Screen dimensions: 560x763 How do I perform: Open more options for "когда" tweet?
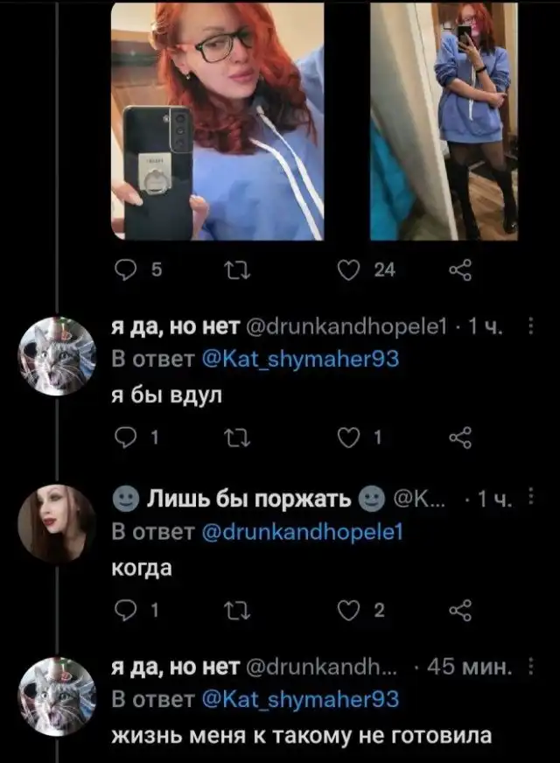tap(535, 498)
